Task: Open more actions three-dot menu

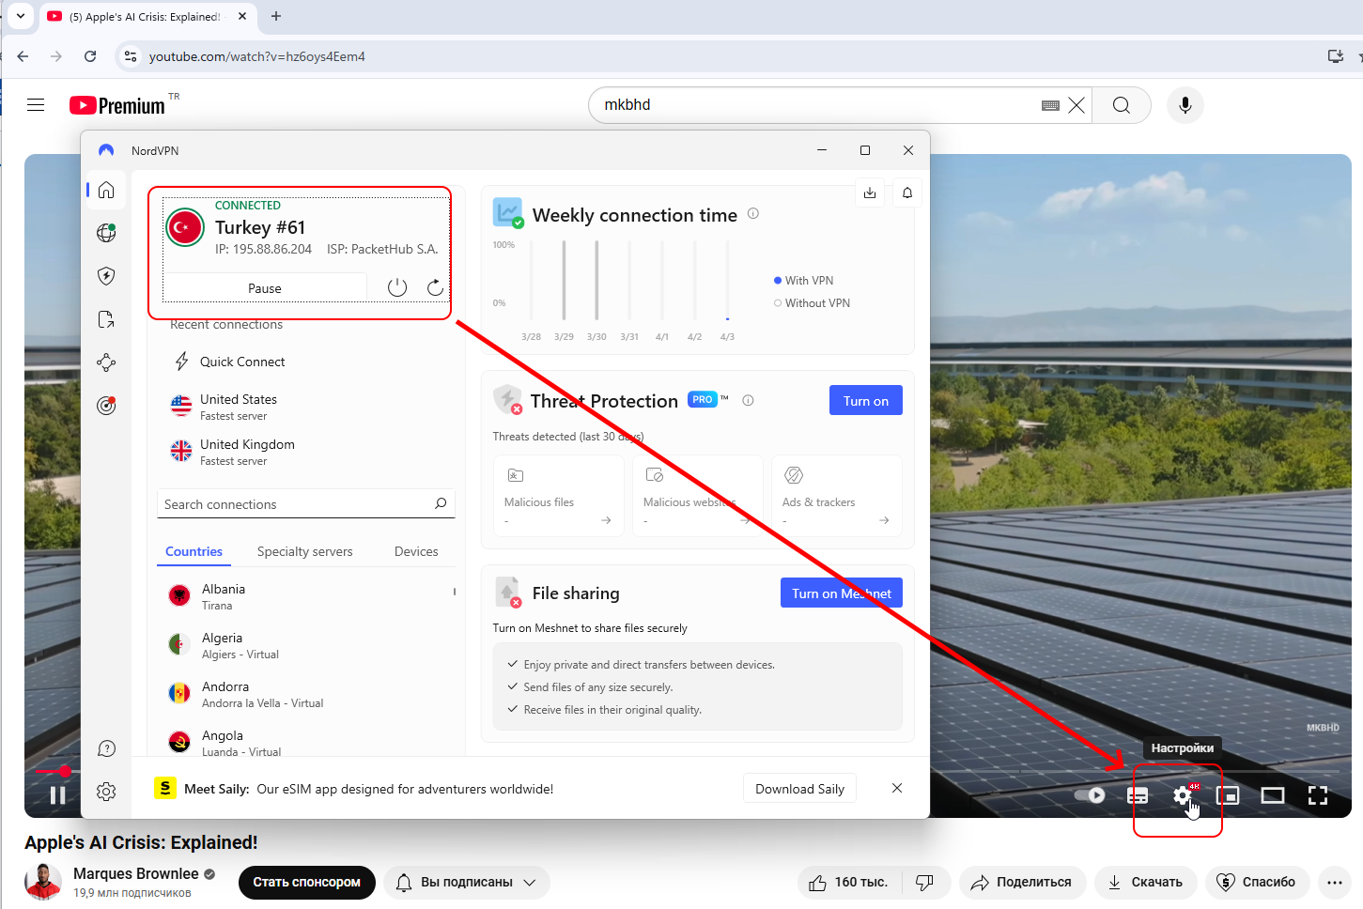Action: 1335,883
